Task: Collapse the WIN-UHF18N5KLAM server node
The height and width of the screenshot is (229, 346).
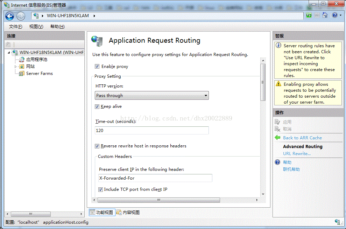Action: 9,53
